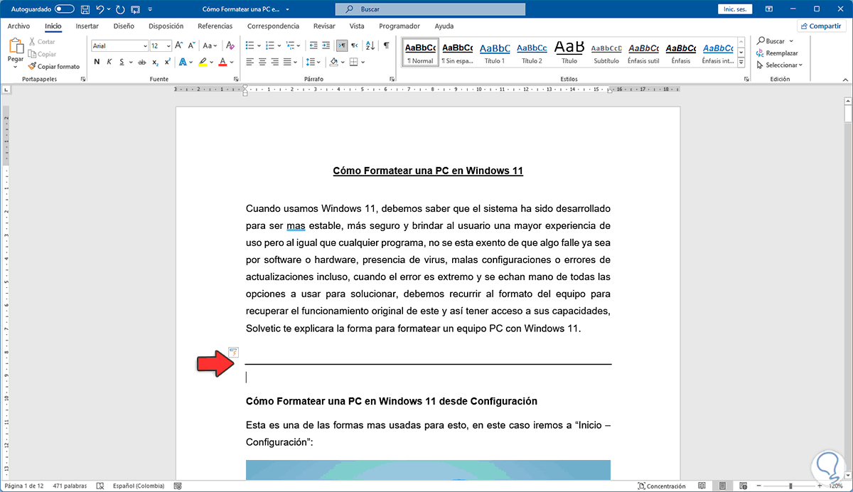Open ribbon display options icon

coord(768,9)
